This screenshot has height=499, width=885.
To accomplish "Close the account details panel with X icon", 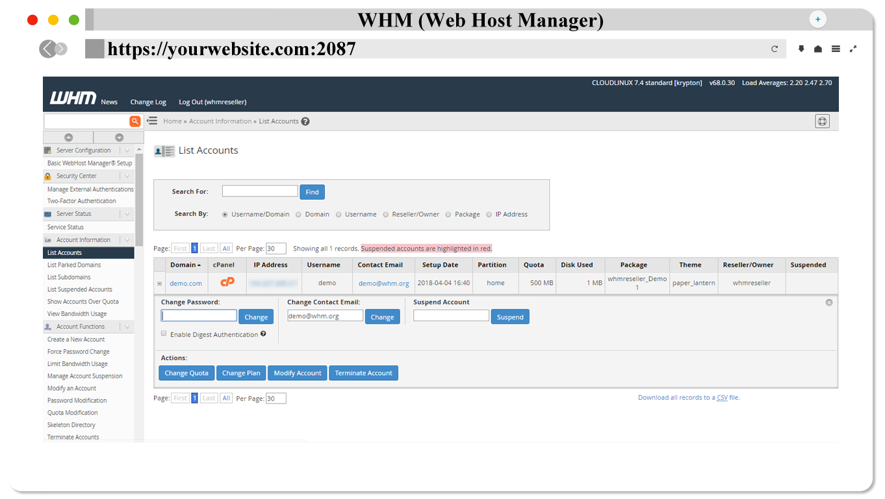I will (x=828, y=302).
